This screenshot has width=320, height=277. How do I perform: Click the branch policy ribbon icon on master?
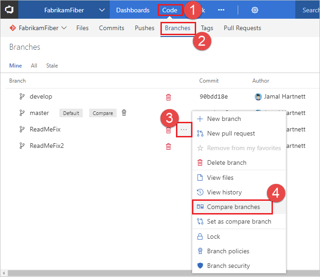124,113
